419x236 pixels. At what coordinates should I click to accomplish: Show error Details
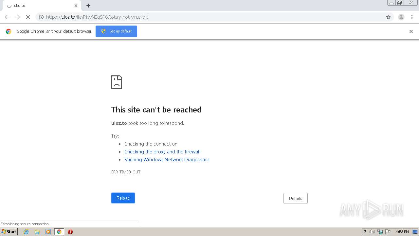pos(296,198)
